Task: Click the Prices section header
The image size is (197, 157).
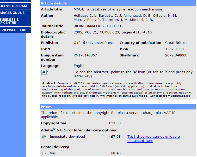Action: click(46, 107)
